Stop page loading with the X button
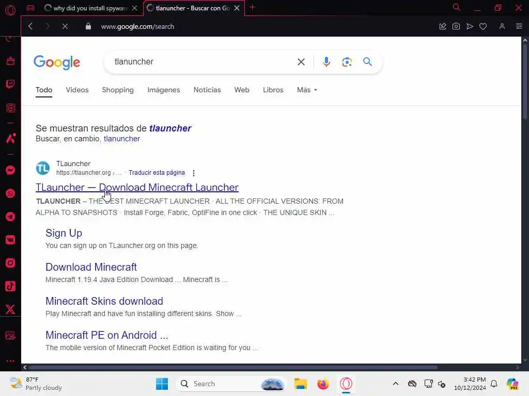 (x=65, y=26)
